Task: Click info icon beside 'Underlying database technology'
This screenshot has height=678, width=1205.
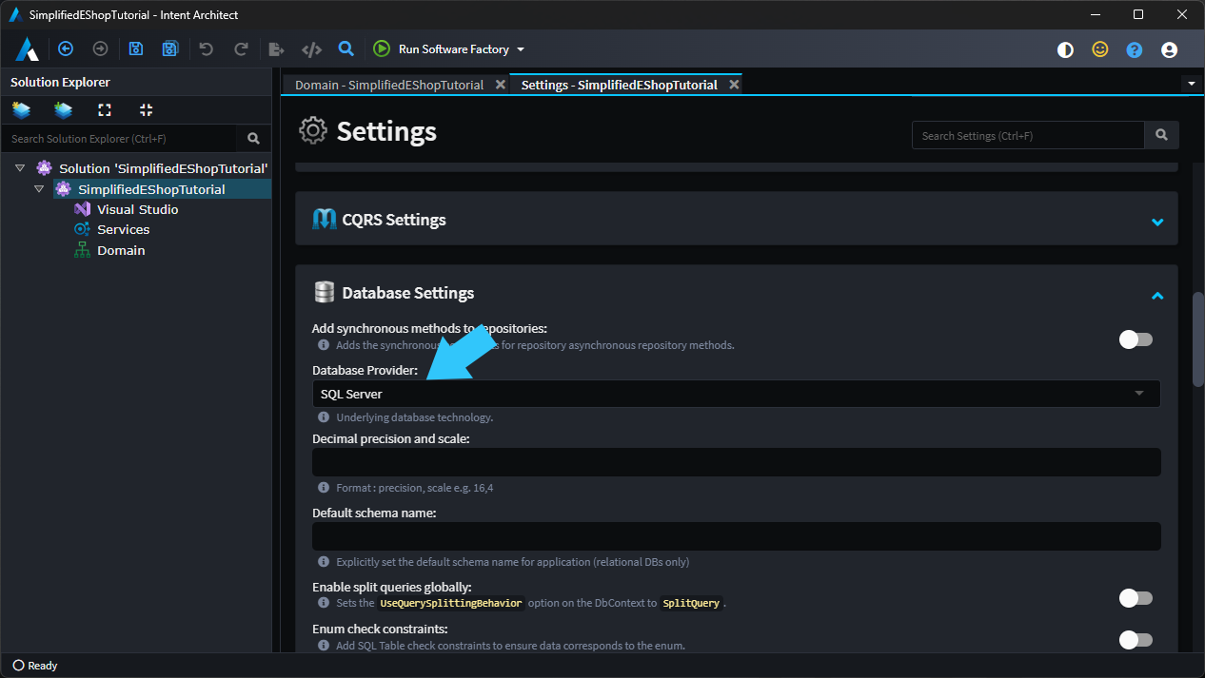Action: pos(325,417)
